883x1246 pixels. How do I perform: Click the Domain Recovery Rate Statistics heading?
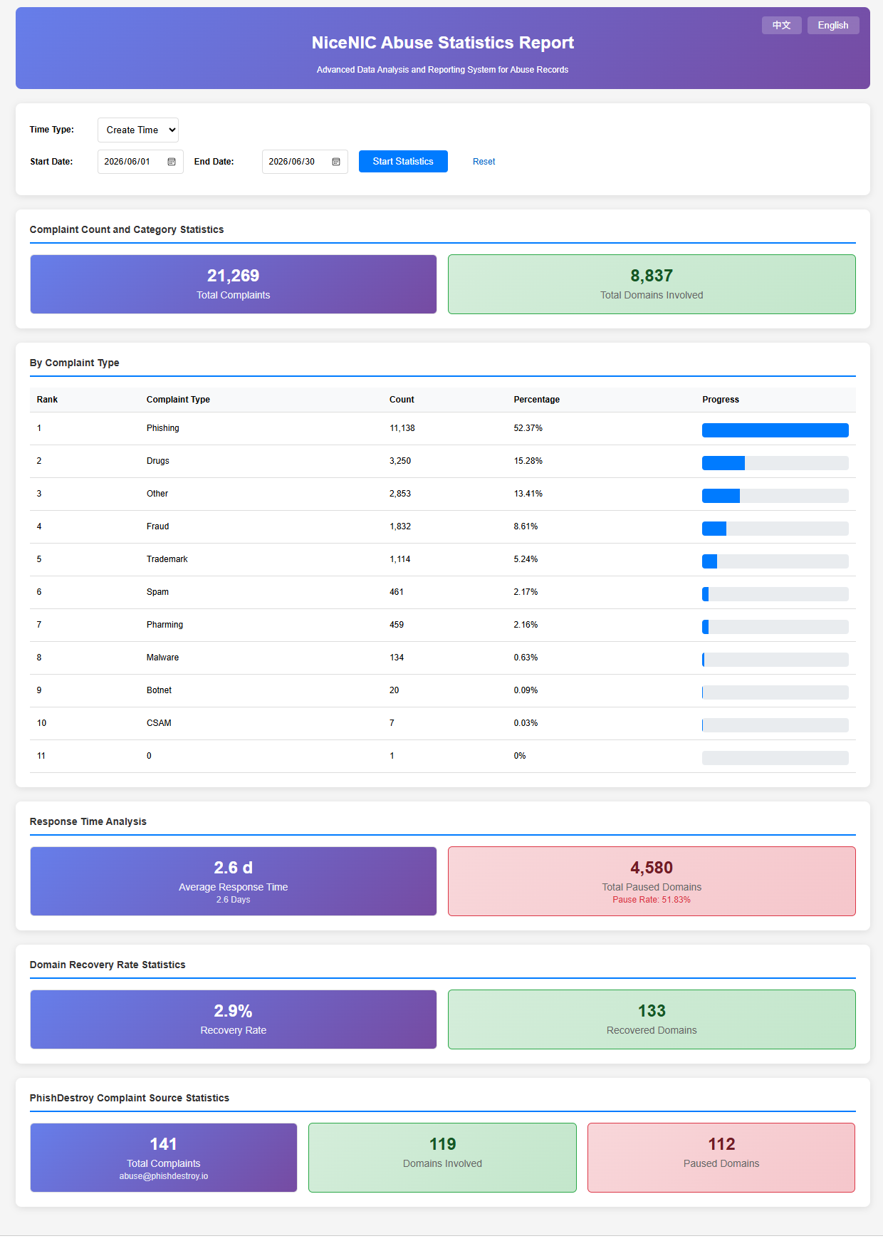point(108,965)
